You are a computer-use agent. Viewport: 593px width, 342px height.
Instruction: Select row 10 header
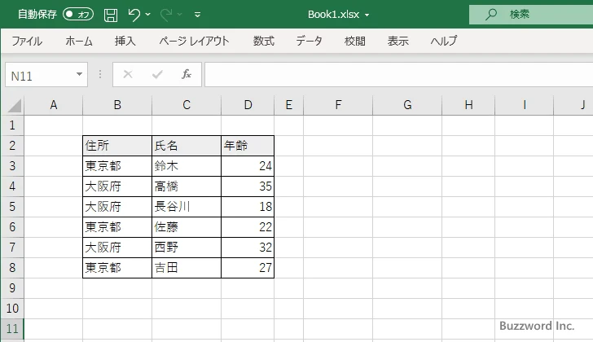tap(12, 309)
